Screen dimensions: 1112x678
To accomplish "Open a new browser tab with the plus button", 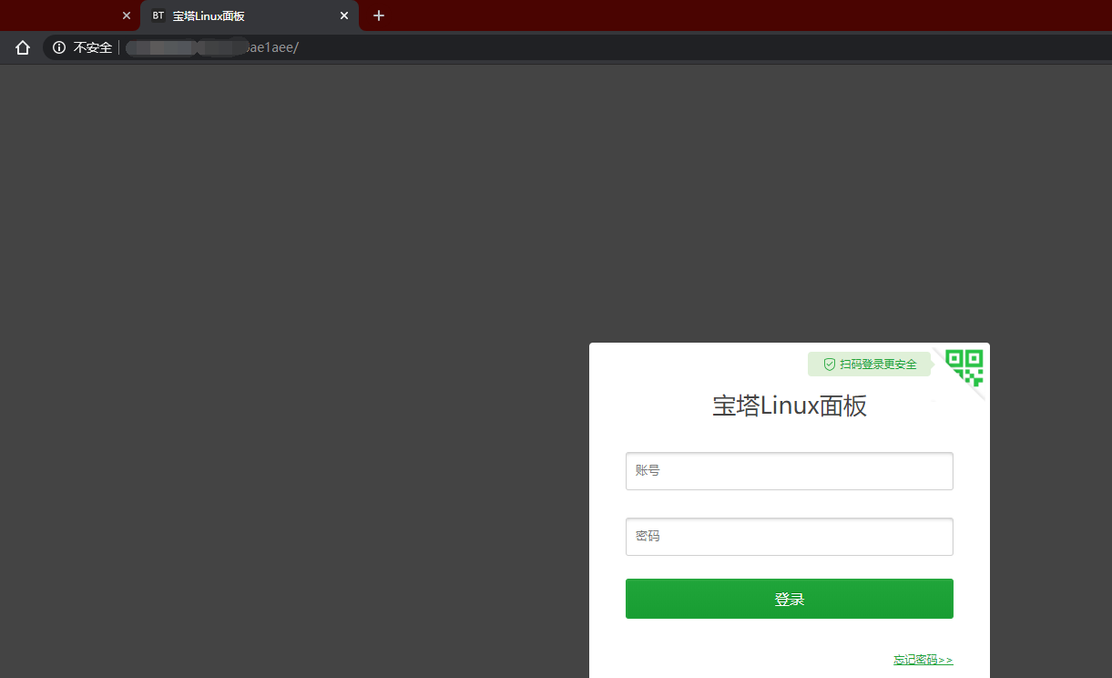I will pos(379,15).
